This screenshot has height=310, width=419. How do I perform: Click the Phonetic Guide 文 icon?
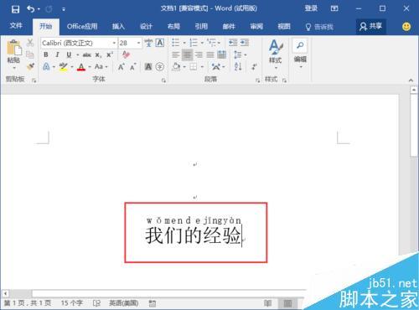(x=148, y=43)
